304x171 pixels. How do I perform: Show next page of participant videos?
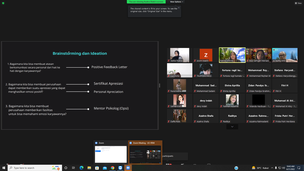pyautogui.click(x=232, y=127)
